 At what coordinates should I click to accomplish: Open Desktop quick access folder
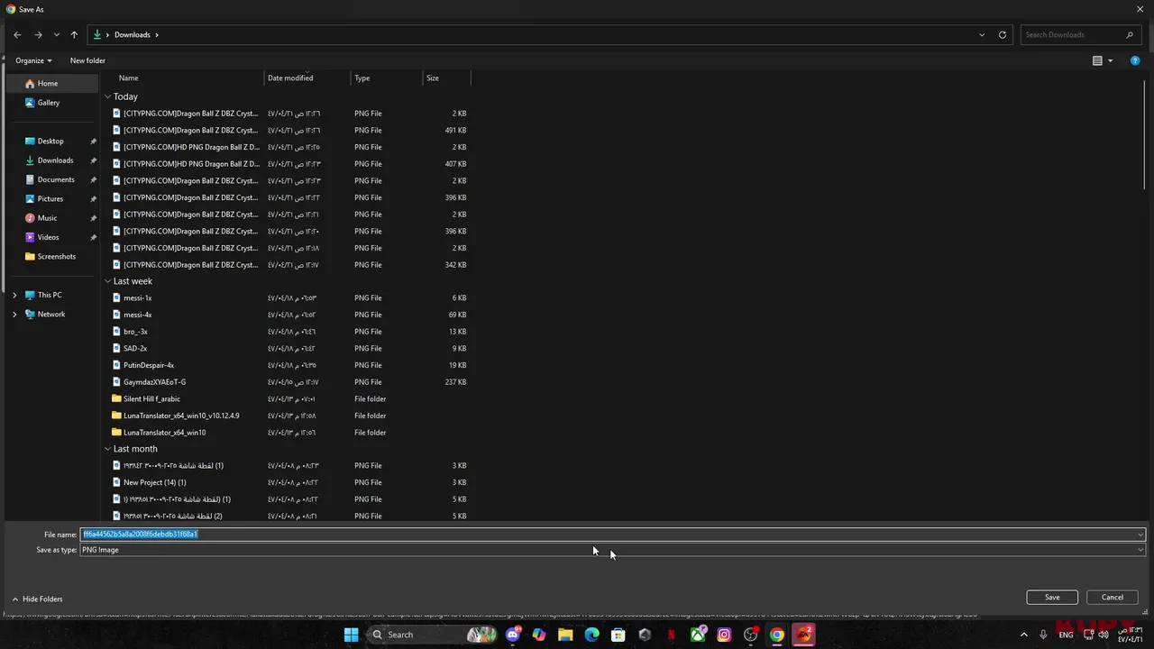(50, 141)
